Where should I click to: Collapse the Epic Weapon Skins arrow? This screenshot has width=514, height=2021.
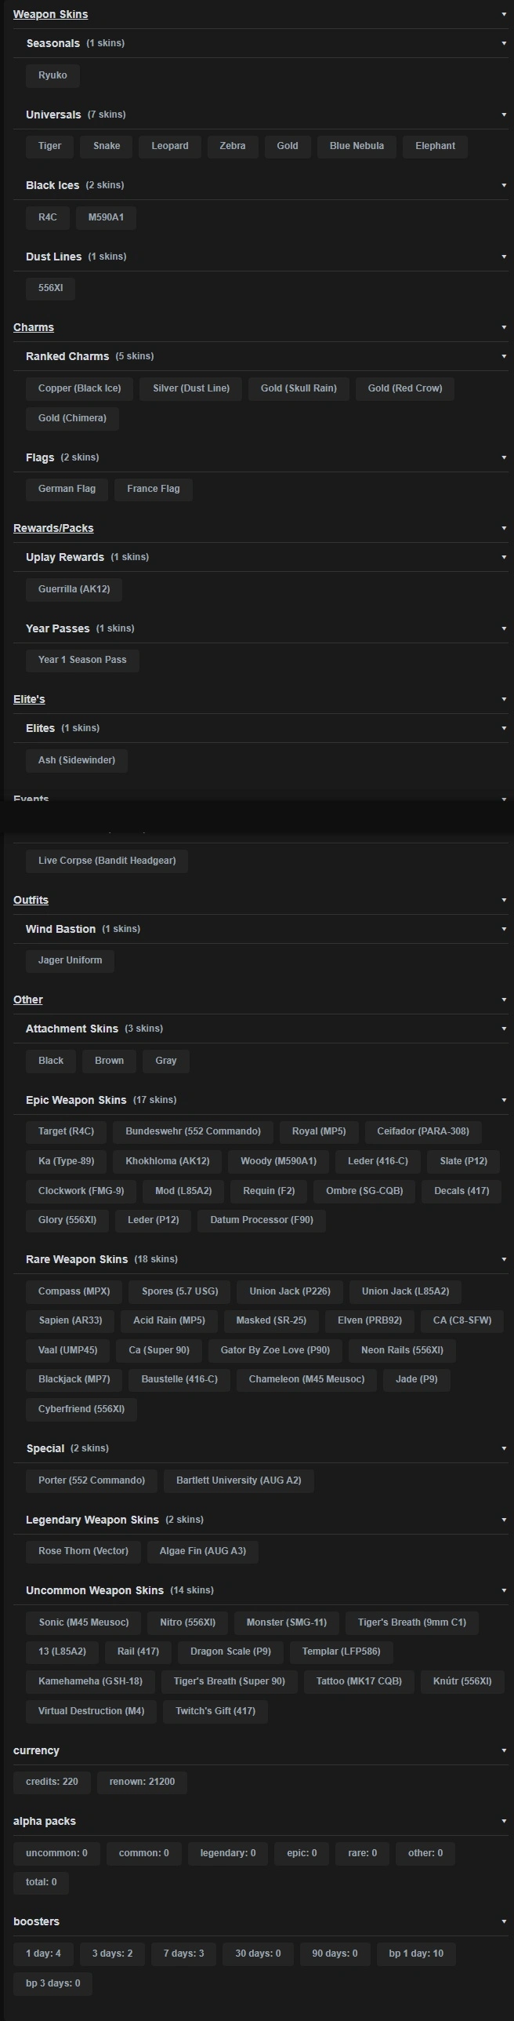tap(504, 1100)
